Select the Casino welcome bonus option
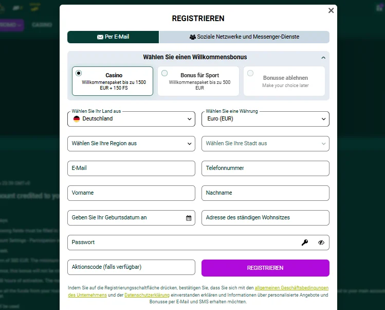This screenshot has height=310, width=385. pyautogui.click(x=113, y=81)
